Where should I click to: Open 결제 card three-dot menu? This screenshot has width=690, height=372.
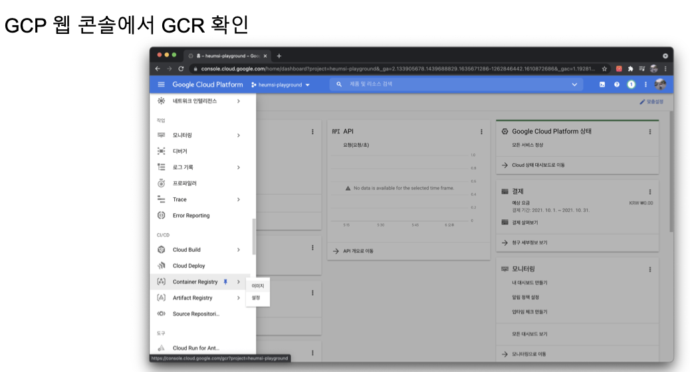tap(650, 192)
